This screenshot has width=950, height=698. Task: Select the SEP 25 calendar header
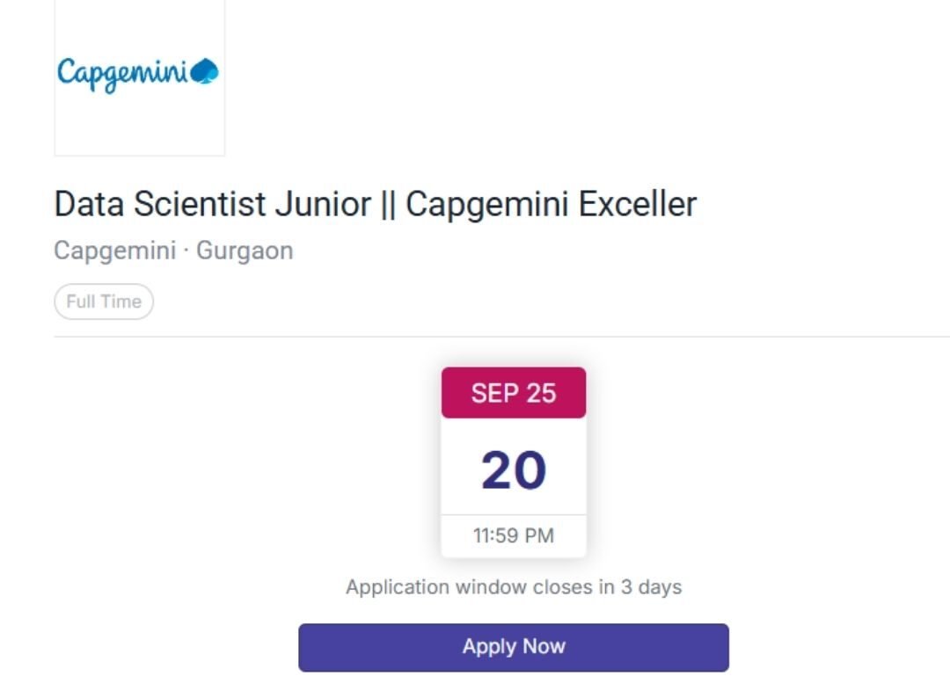[x=514, y=393]
